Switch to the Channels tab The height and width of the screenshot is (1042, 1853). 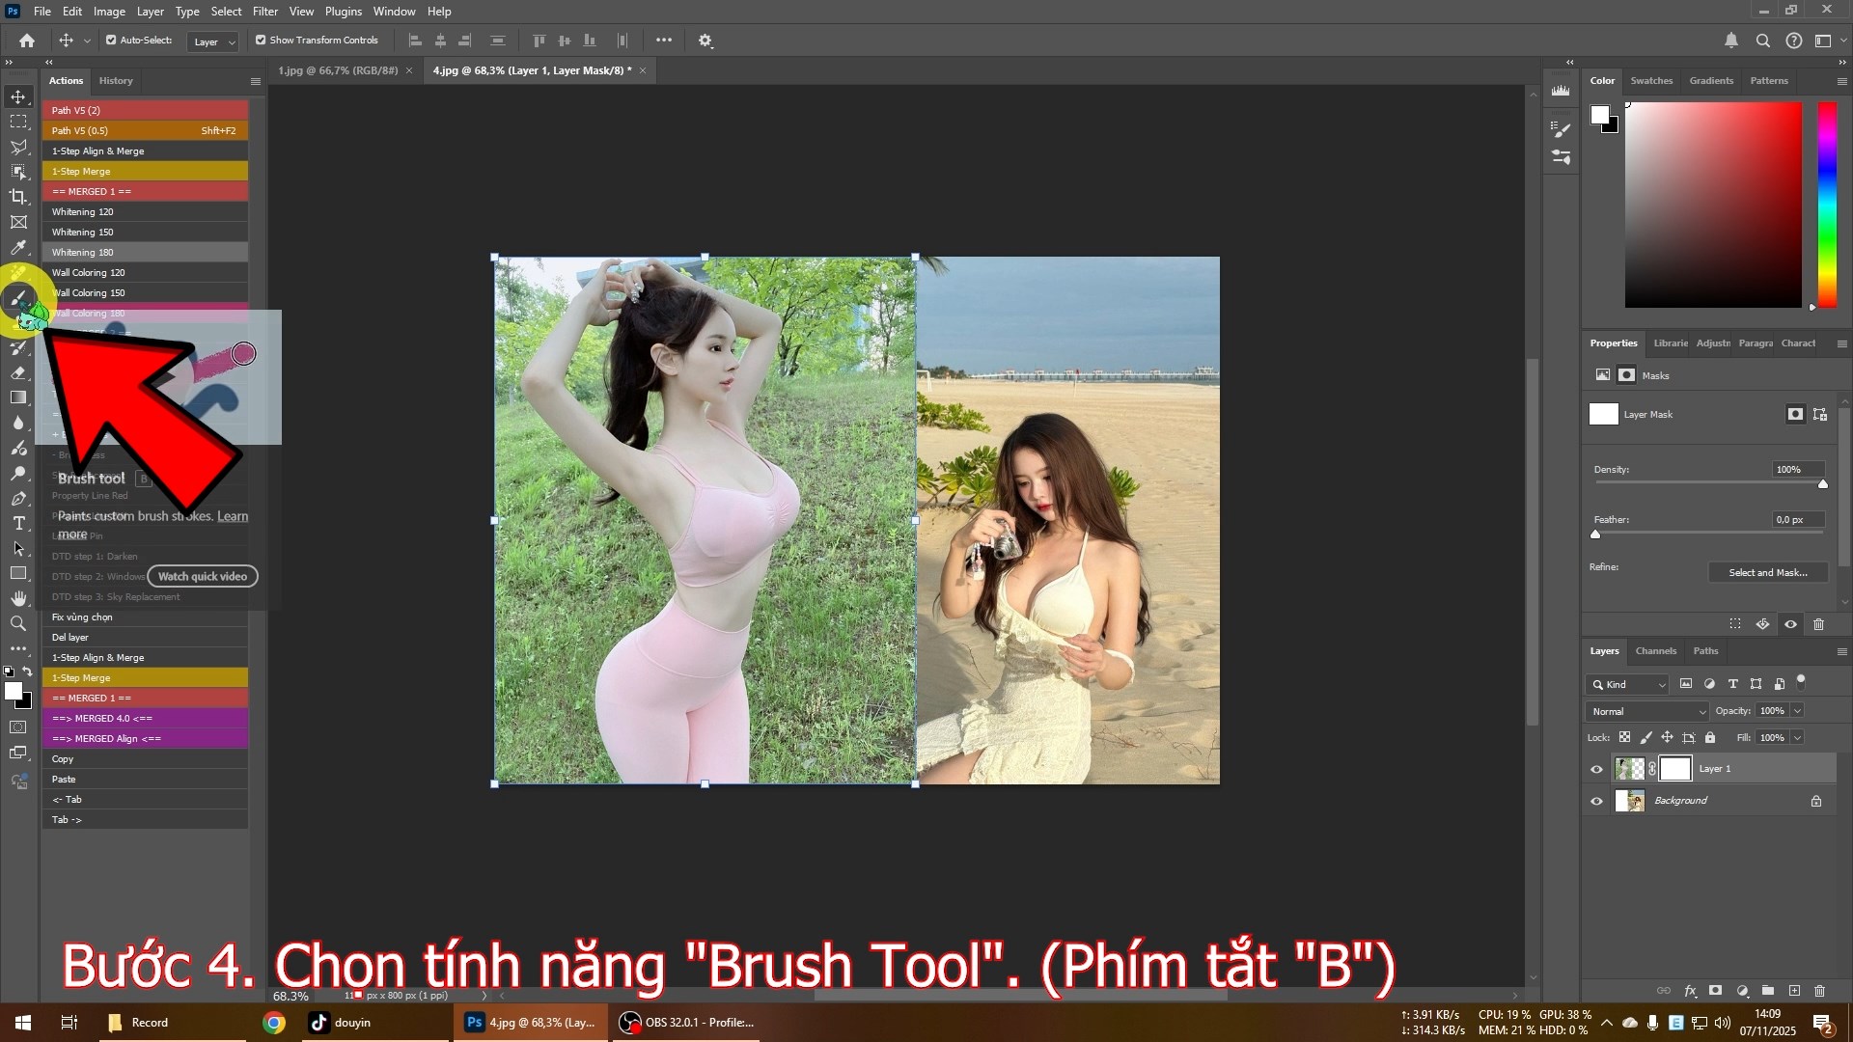[x=1654, y=651]
